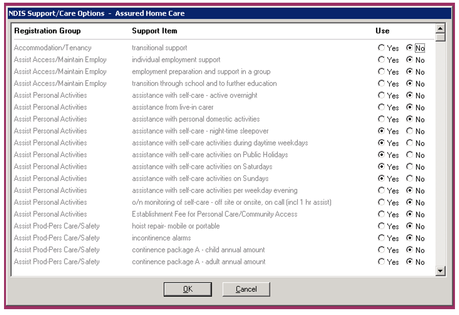Choose Yes for self-care on Public Holidays
459x315 pixels.
tap(381, 155)
